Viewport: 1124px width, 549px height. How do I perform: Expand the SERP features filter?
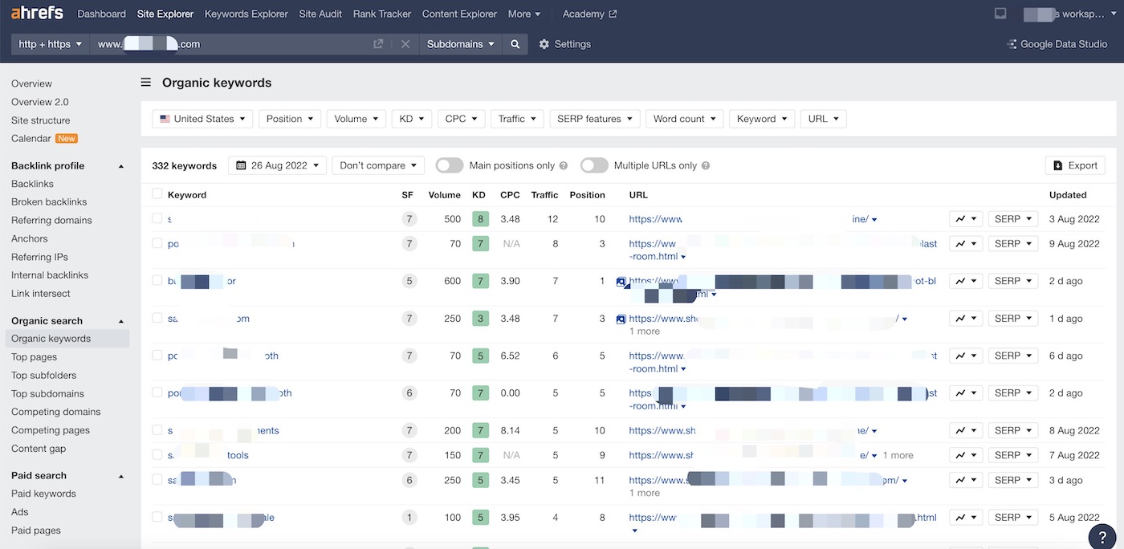(595, 119)
